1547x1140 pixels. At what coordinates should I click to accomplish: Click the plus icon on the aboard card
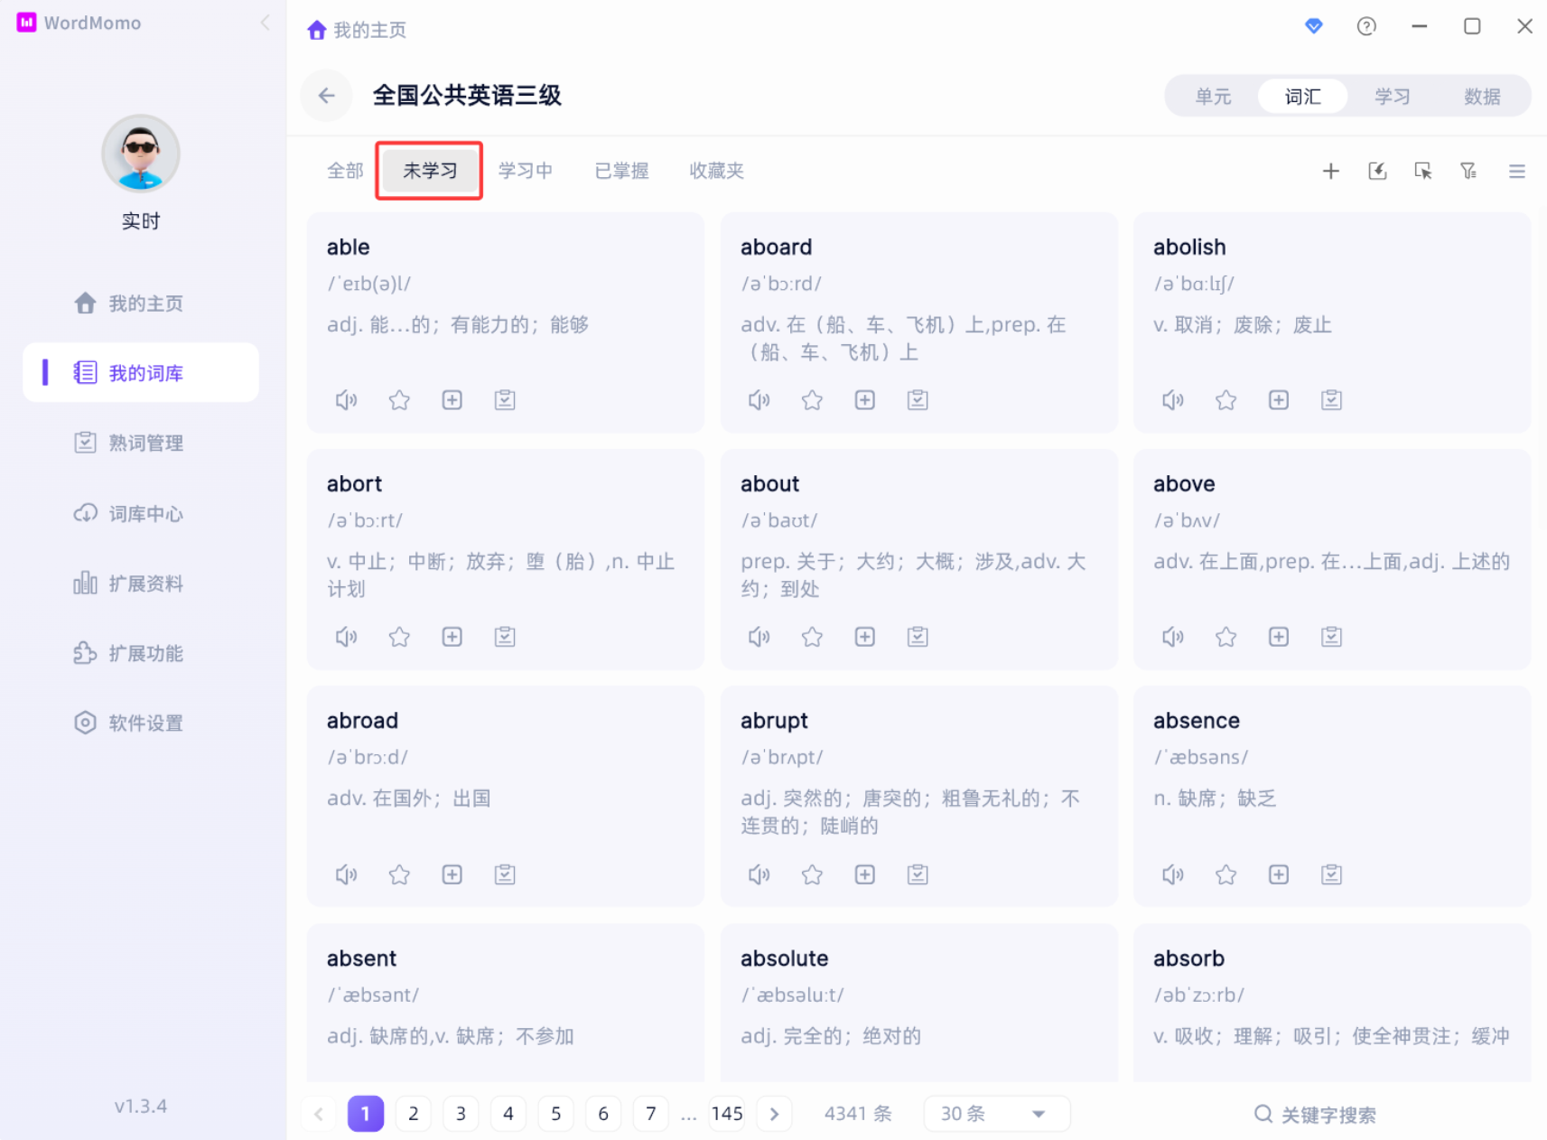[865, 400]
